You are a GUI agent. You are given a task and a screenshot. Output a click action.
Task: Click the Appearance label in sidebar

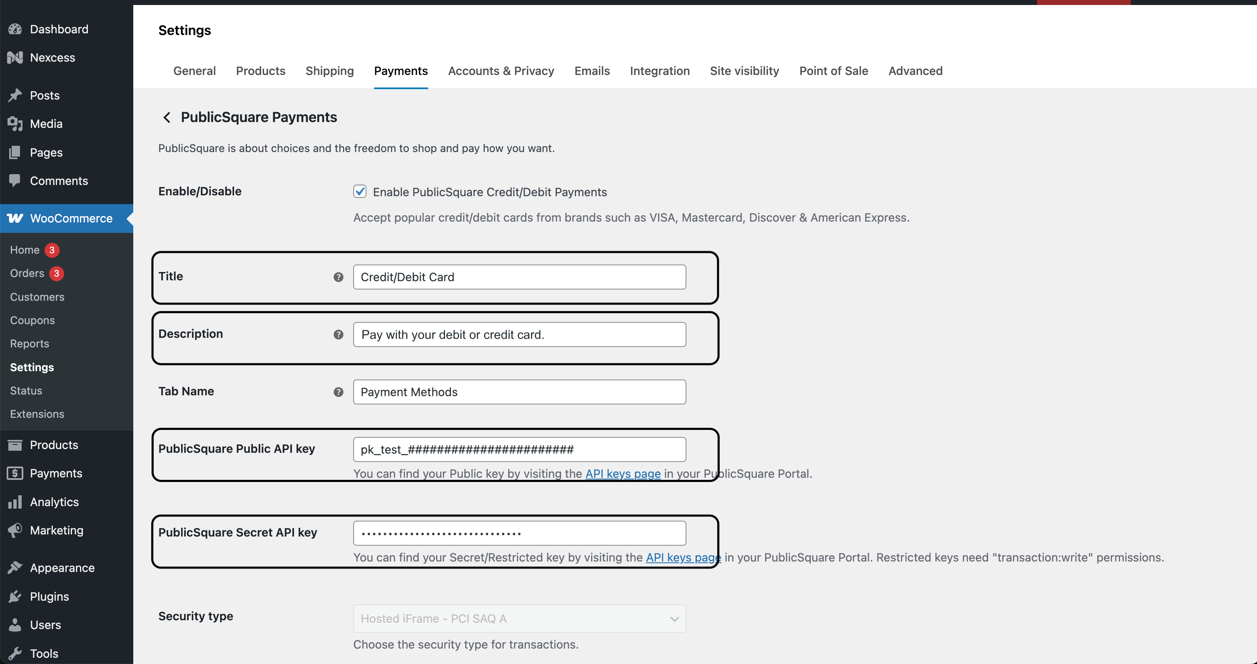pos(62,568)
